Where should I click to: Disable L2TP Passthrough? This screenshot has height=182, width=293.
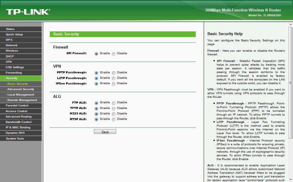tap(114, 78)
